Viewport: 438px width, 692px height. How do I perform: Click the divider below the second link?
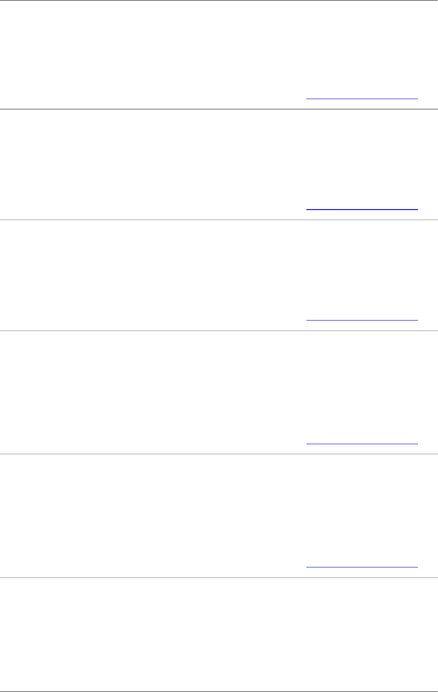click(219, 220)
